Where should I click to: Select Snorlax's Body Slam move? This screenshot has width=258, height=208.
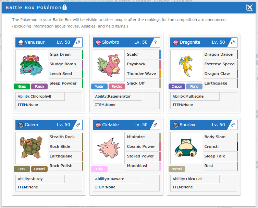(221, 137)
